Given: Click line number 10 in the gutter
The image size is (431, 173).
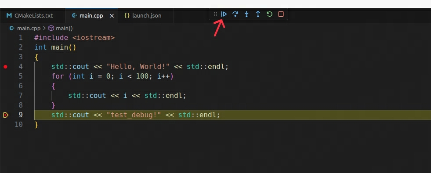Looking at the screenshot, I should point(18,124).
